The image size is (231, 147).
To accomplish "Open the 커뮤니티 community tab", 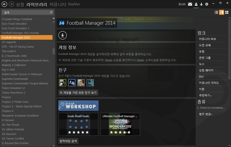I will (58, 4).
